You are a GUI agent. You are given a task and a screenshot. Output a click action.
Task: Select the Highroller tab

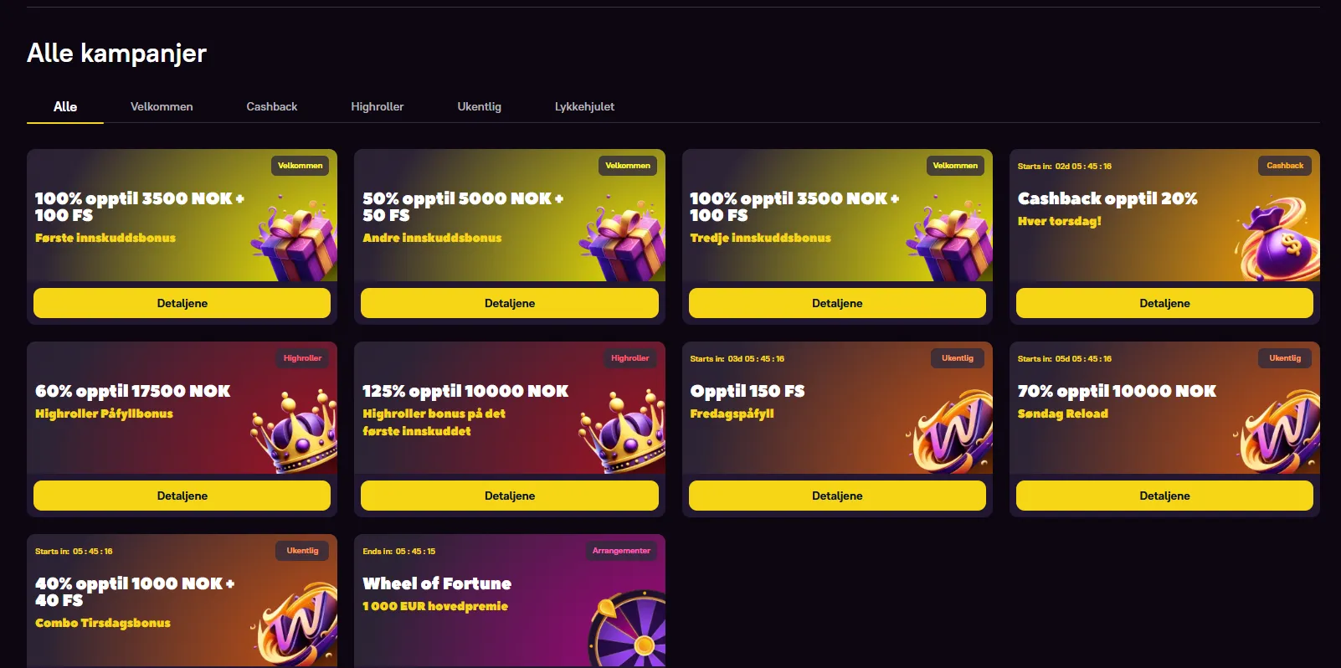coord(378,106)
